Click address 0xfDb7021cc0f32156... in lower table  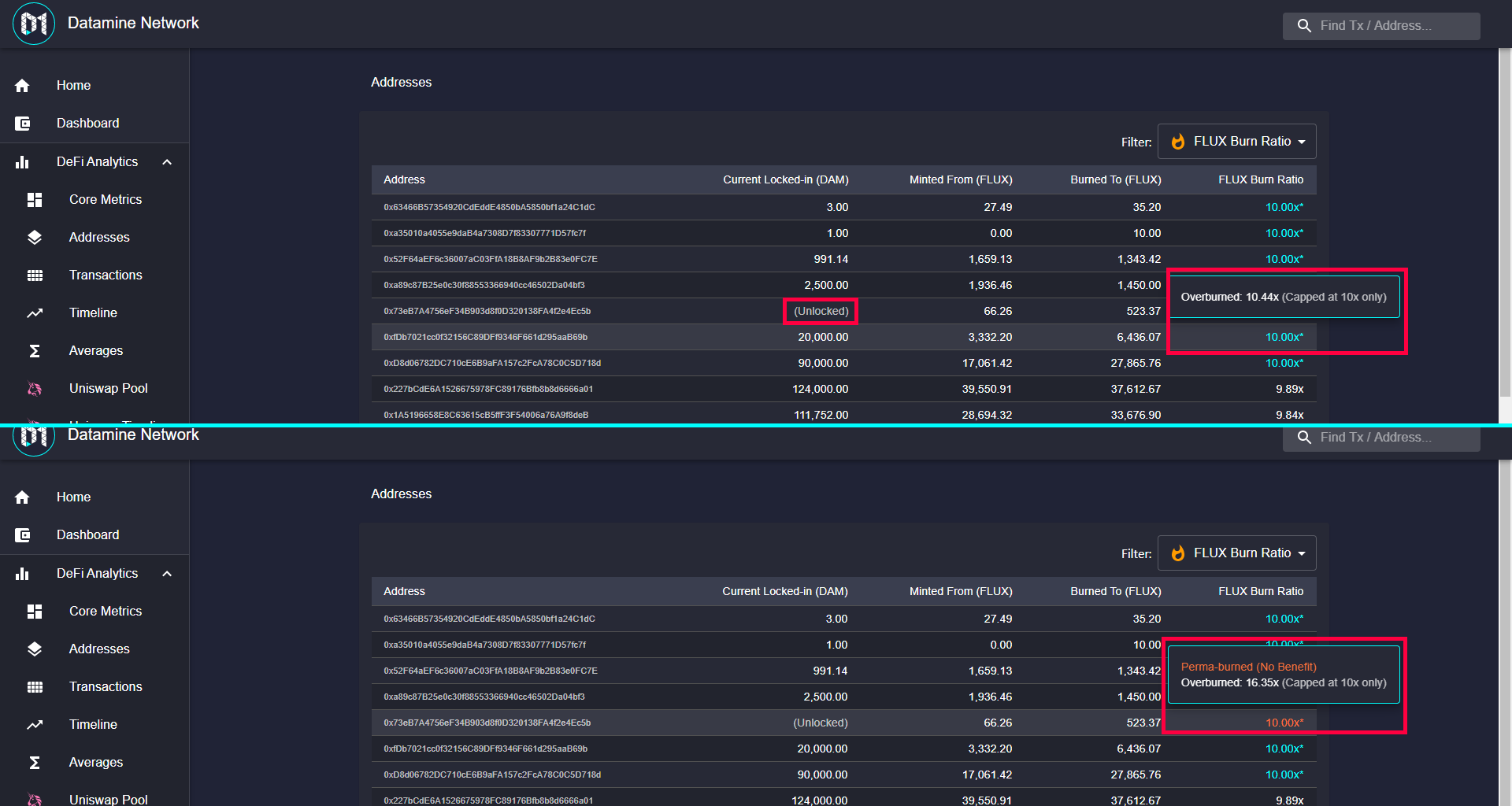[x=485, y=749]
